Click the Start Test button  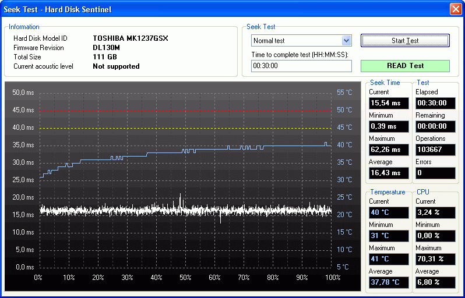click(x=405, y=41)
